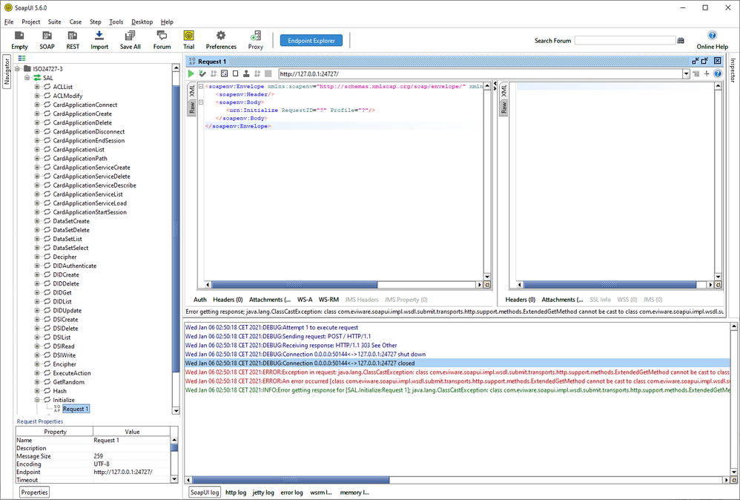This screenshot has width=740, height=500.
Task: Click the Properties button at bottom left
Action: pyautogui.click(x=34, y=492)
